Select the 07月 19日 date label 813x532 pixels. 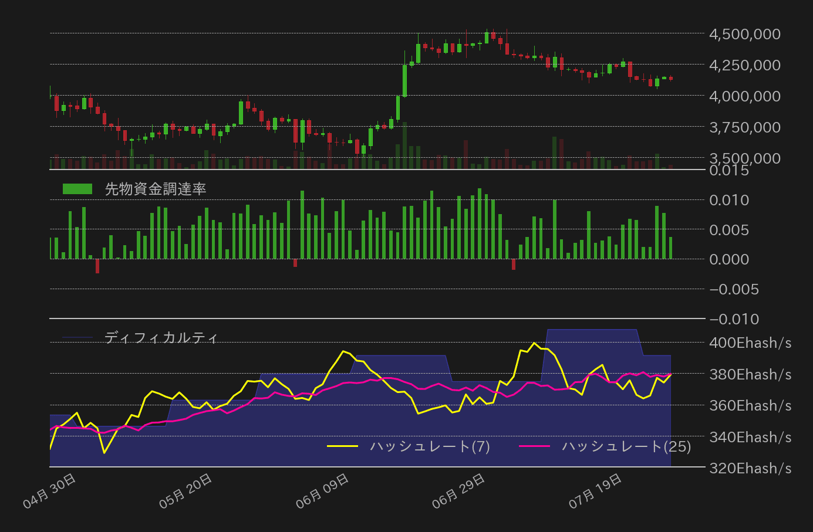[595, 492]
